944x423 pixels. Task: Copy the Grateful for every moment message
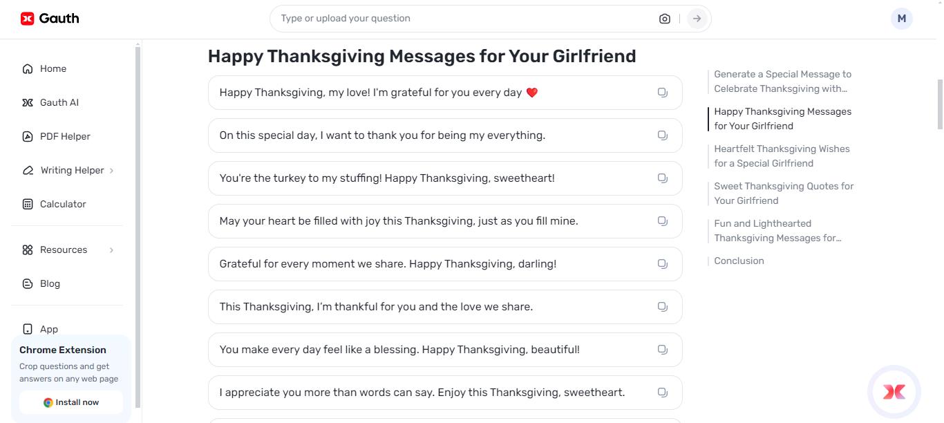(x=662, y=263)
